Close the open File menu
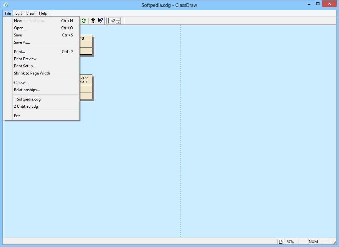 [8, 13]
